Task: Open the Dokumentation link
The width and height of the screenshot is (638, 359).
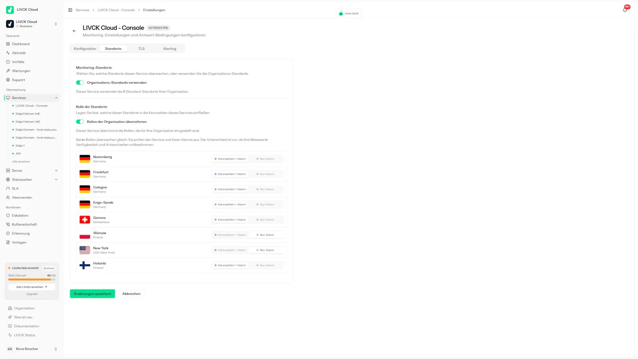Action: pos(32,326)
